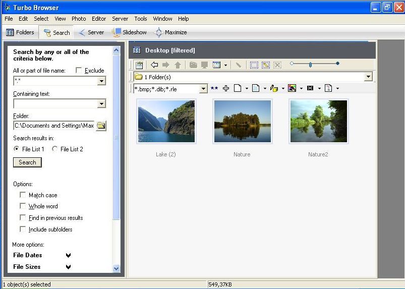This screenshot has width=405, height=289.
Task: Go up one folder level
Action: coord(178,65)
